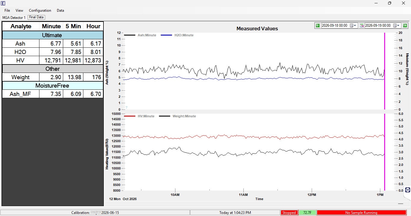Click Ash_MF hour value 6.70
411x216 pixels.
click(x=93, y=94)
